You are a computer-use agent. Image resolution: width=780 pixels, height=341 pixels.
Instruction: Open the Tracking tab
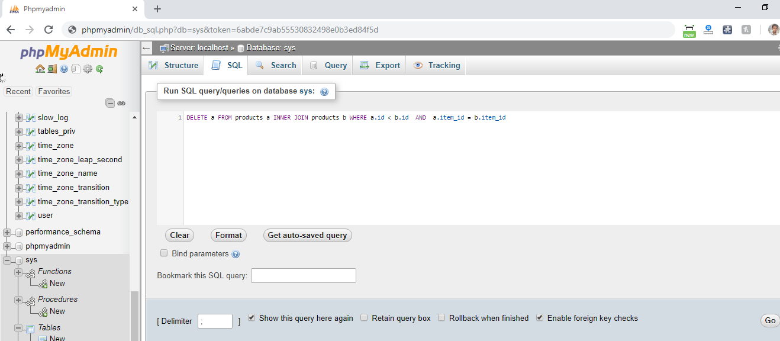point(437,65)
